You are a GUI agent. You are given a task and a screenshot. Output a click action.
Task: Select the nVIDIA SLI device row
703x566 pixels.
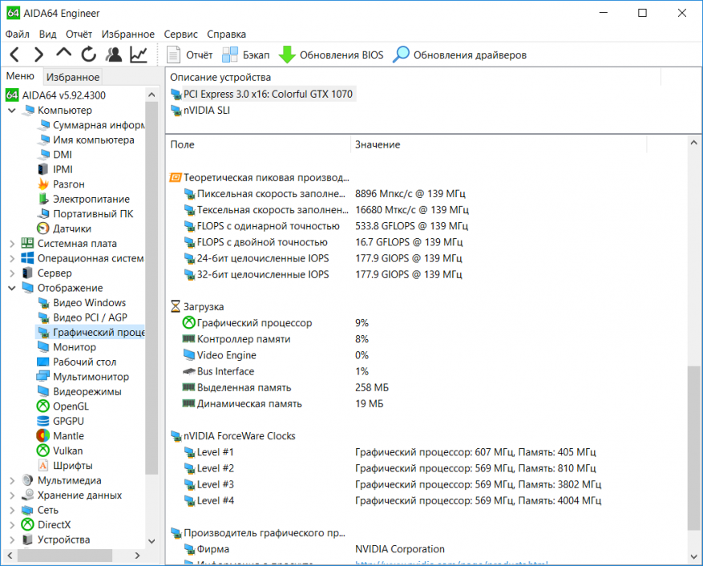pyautogui.click(x=200, y=111)
